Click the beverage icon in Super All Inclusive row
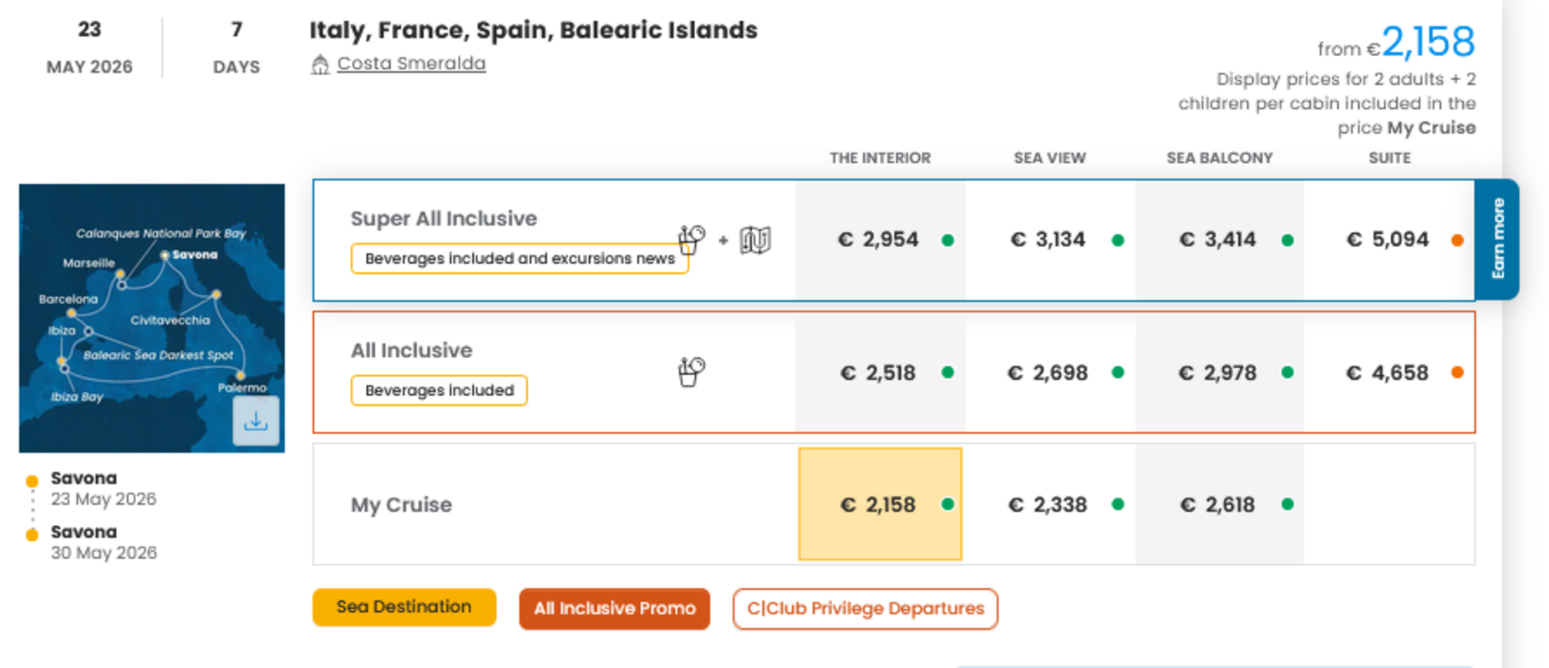The height and width of the screenshot is (668, 1549). click(x=691, y=240)
